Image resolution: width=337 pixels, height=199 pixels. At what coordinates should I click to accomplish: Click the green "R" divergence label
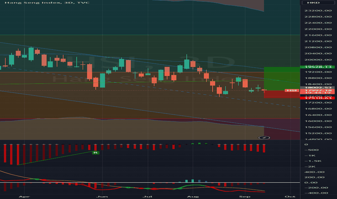tap(96, 153)
